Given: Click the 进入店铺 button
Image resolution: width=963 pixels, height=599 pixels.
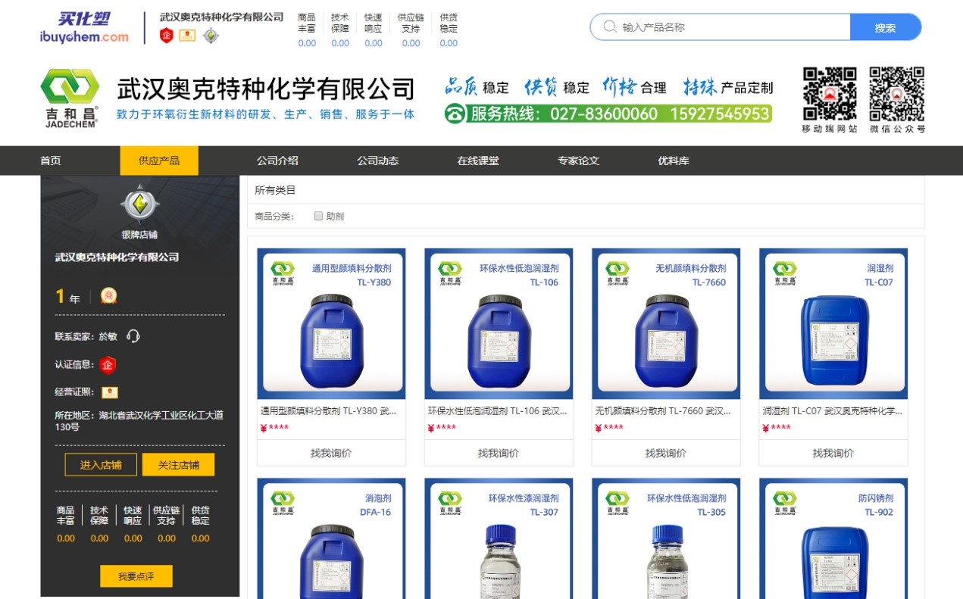Looking at the screenshot, I should pos(101,465).
